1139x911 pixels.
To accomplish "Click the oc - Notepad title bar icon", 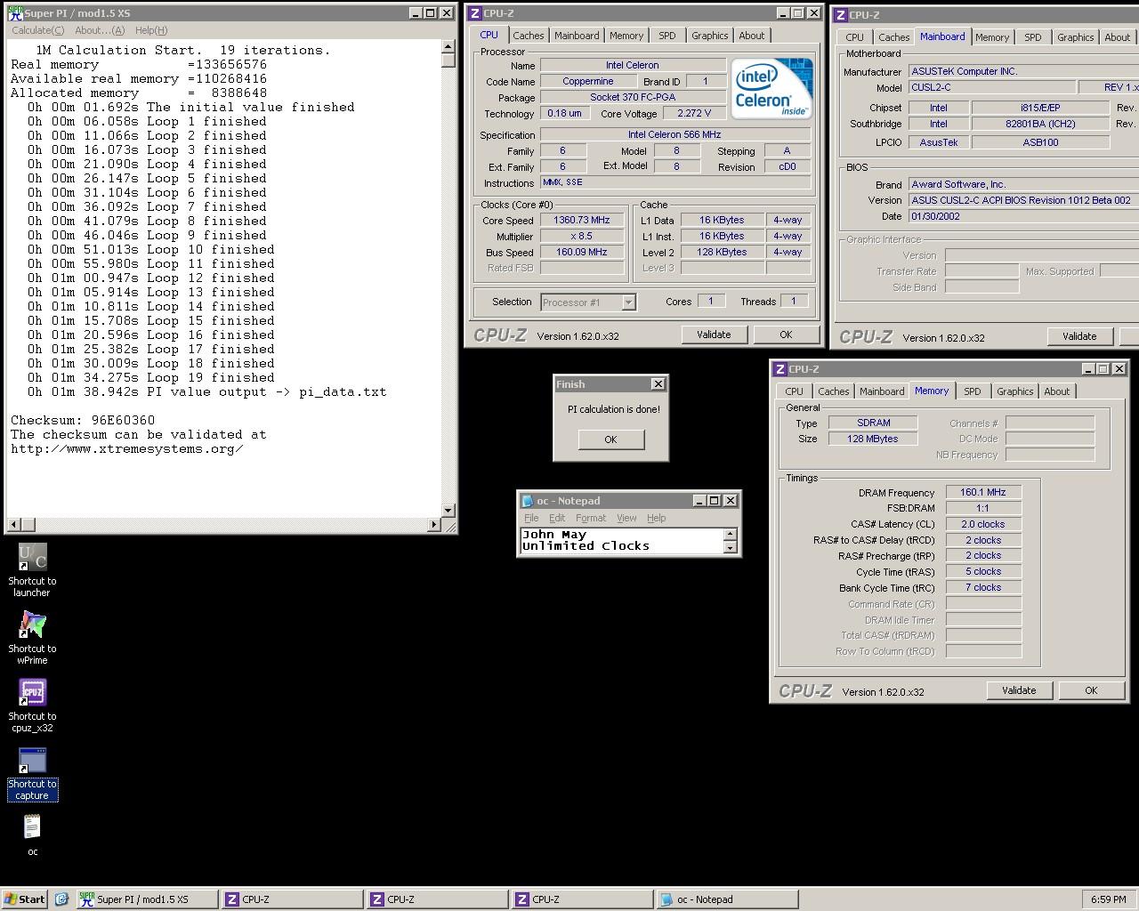I will tap(528, 501).
